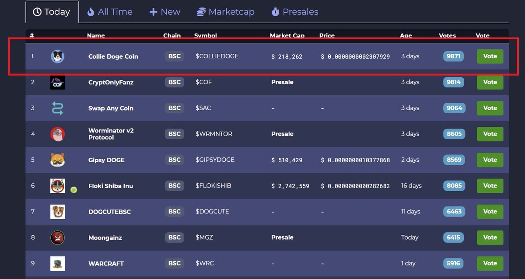Viewport: 525px width, 279px height.
Task: Vote for WARCRAFT
Action: pyautogui.click(x=490, y=263)
